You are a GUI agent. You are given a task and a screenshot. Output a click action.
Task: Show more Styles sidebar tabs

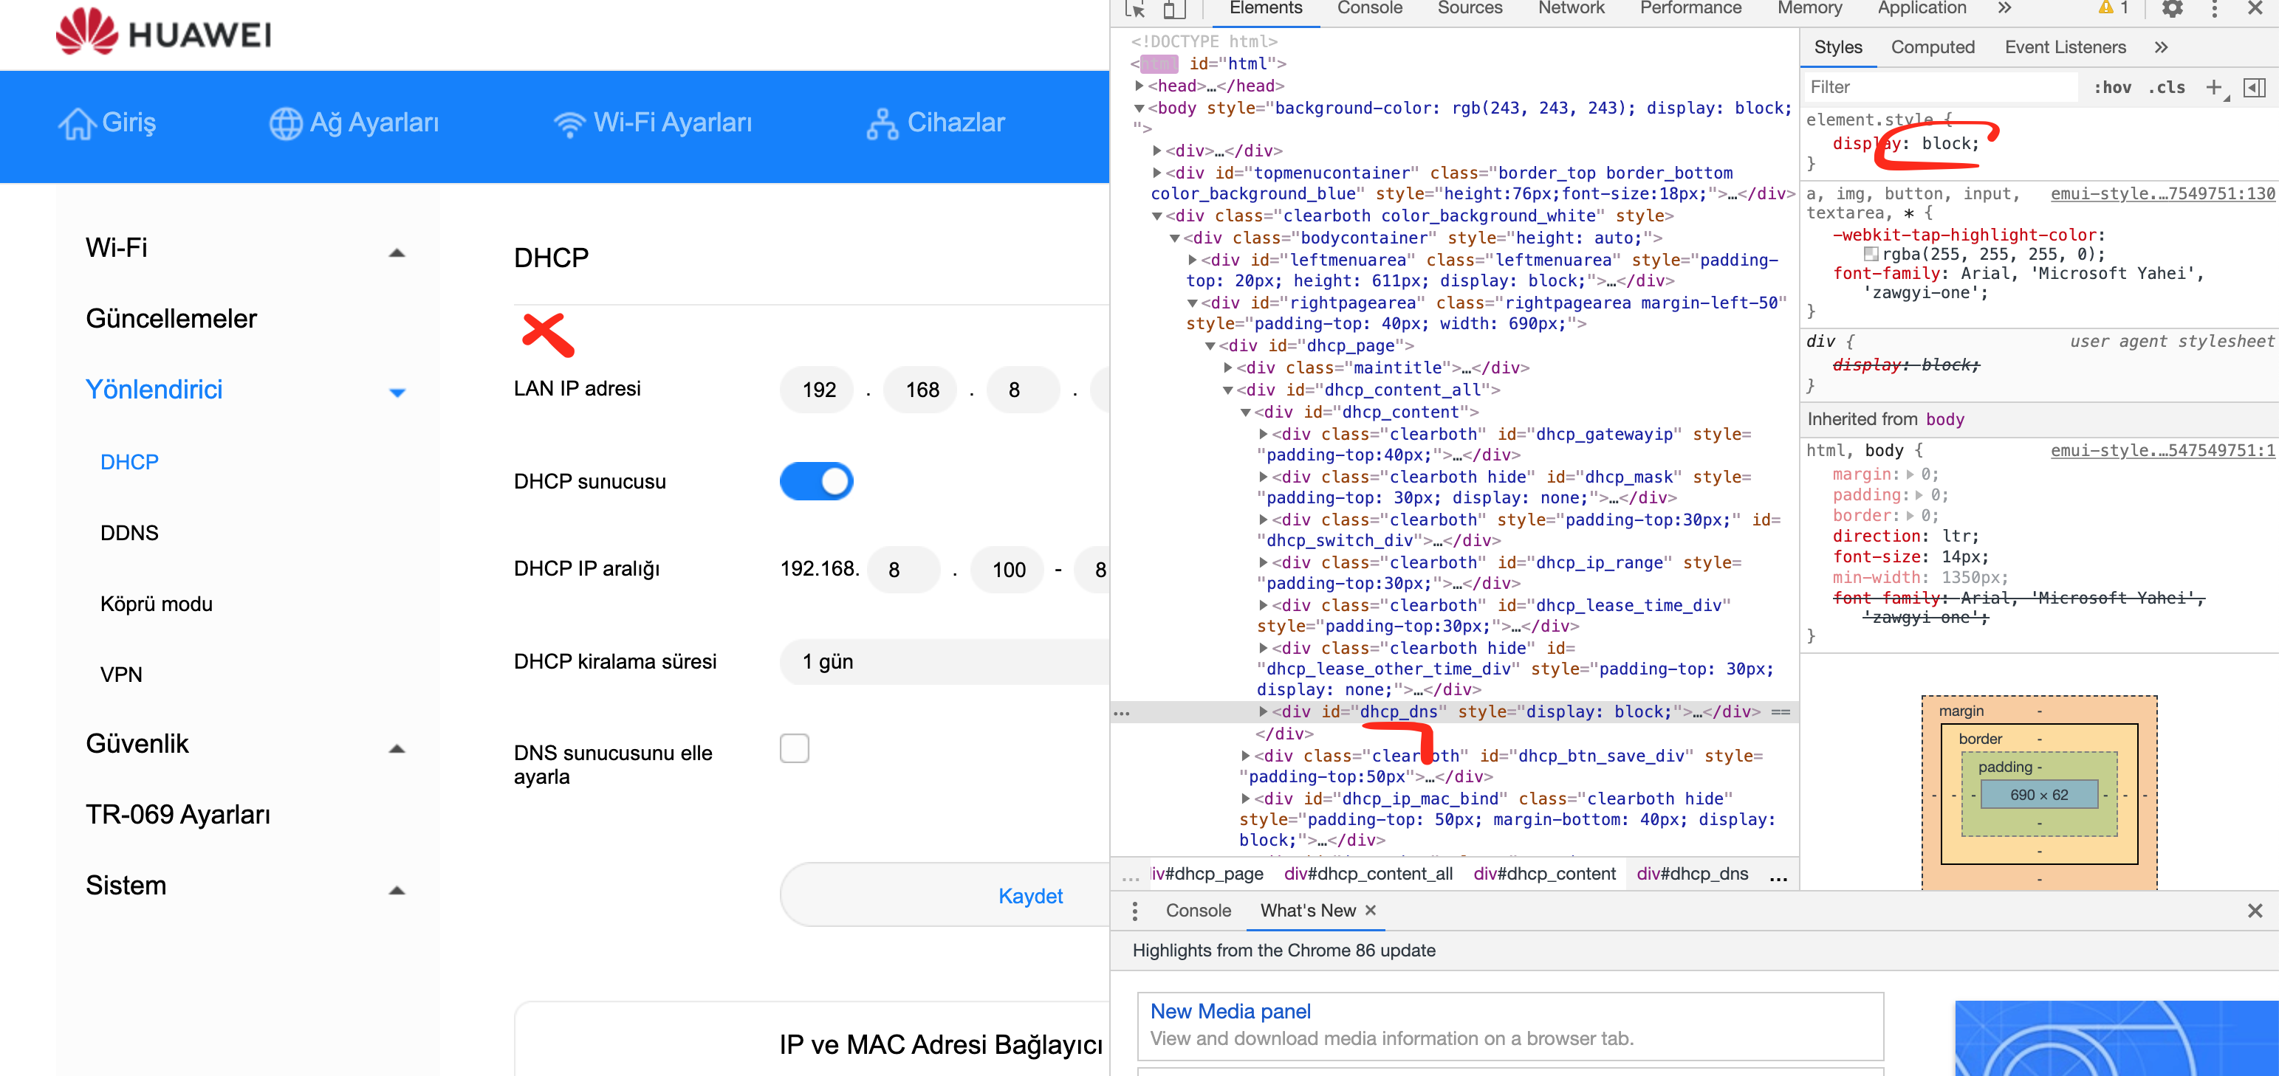2162,46
